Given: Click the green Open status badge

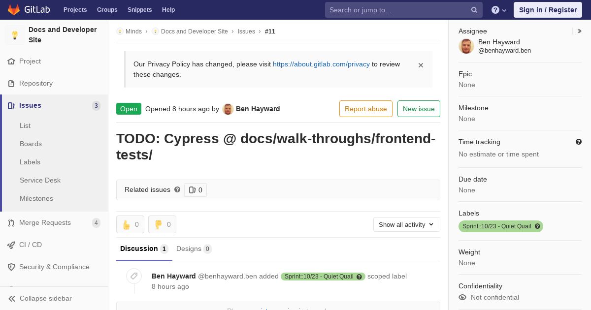Looking at the screenshot, I should [x=129, y=109].
